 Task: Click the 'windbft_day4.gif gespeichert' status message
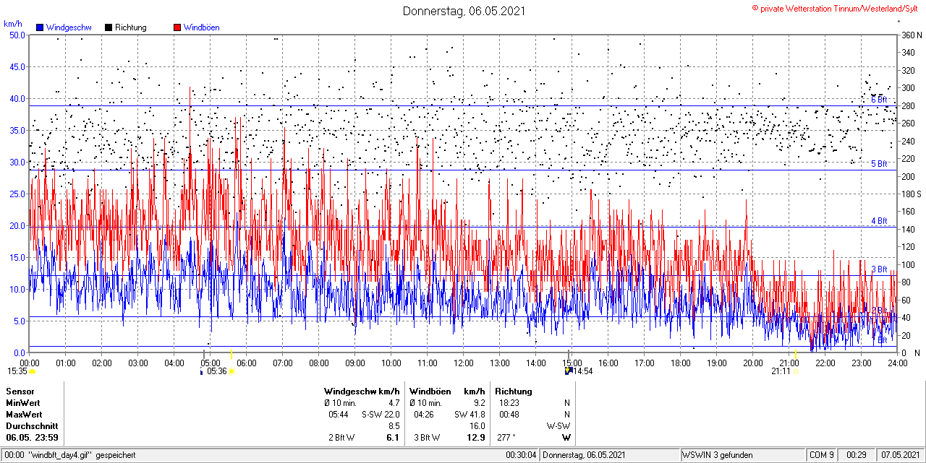coord(81,456)
